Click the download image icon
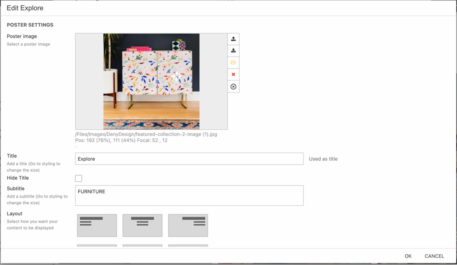 [233, 51]
